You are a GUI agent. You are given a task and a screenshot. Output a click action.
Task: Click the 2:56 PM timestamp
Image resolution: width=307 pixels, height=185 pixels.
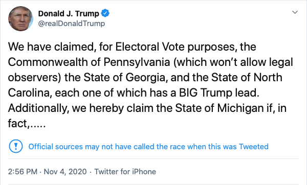tap(23, 172)
